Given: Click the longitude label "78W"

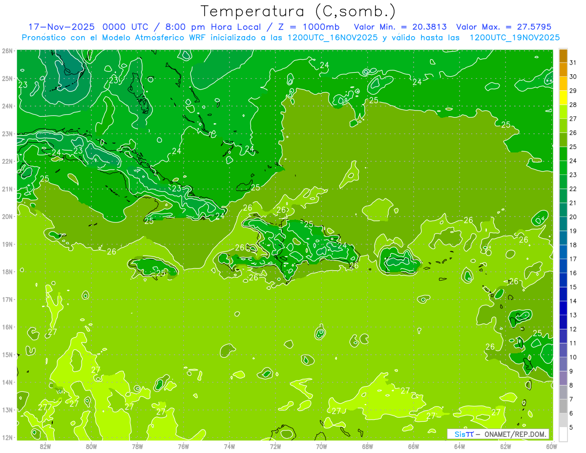Looking at the screenshot, I should click(x=137, y=446).
